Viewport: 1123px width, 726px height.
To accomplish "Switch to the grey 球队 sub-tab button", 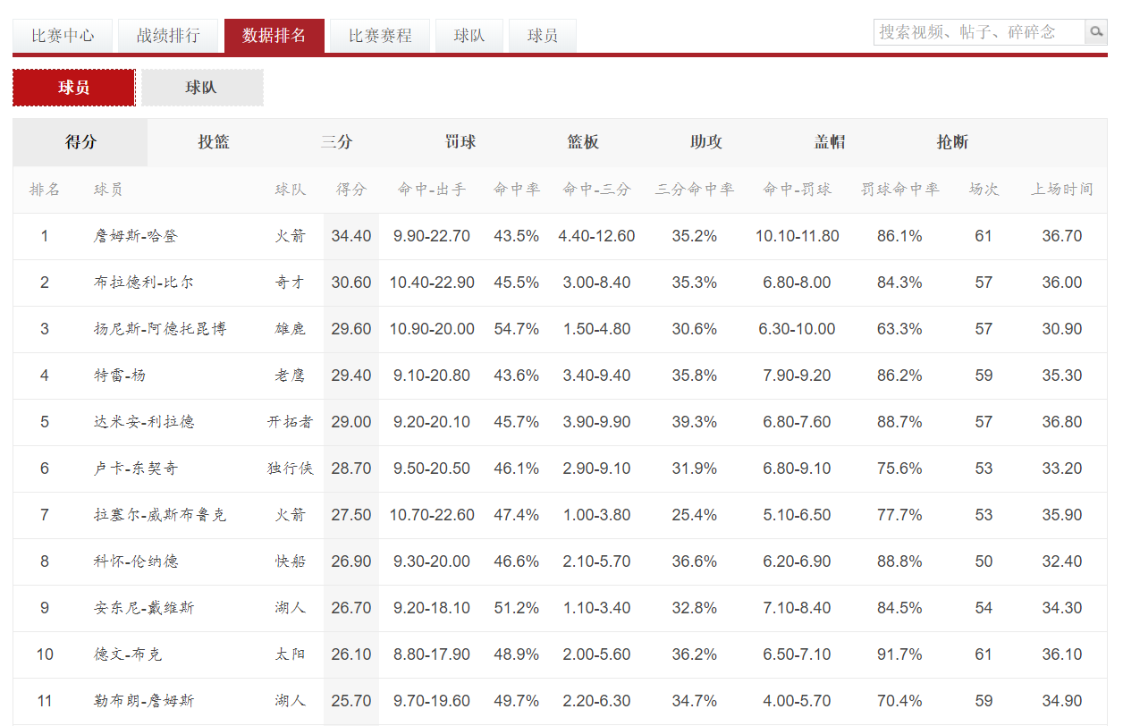I will pyautogui.click(x=202, y=88).
